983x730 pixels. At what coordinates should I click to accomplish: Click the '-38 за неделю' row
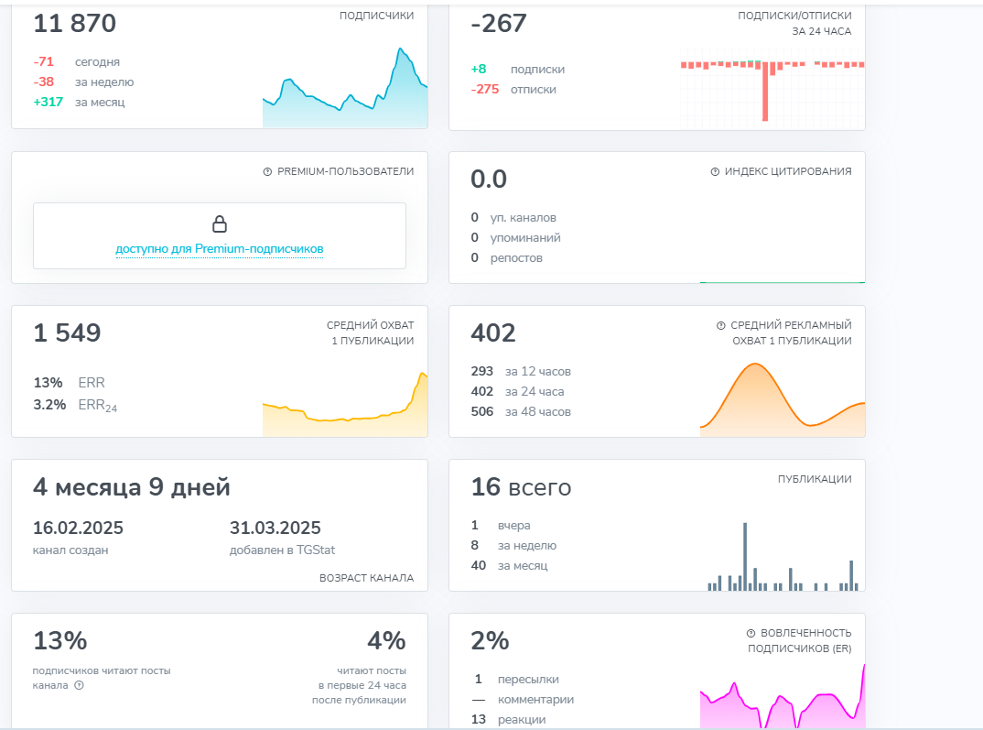[83, 82]
